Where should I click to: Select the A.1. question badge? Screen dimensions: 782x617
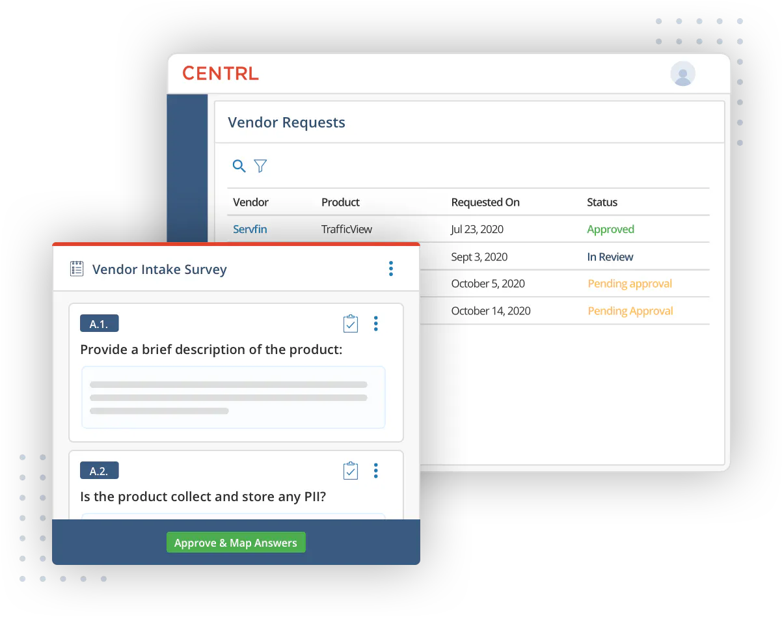point(99,323)
